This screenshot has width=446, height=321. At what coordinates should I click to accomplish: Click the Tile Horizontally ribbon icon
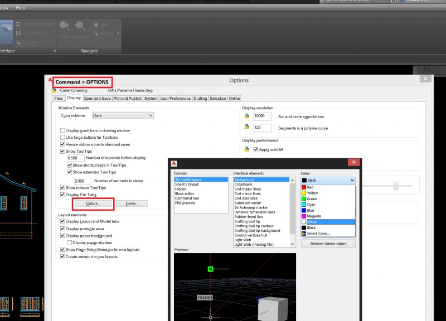click(x=18, y=24)
